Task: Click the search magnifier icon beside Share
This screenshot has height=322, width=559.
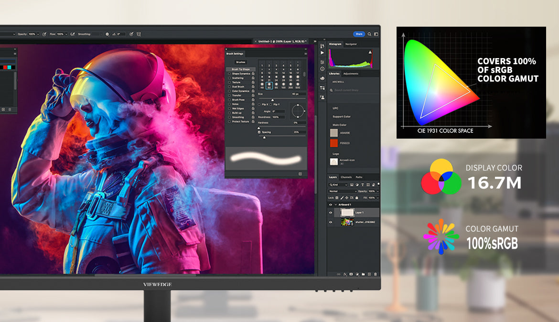Action: tap(370, 34)
